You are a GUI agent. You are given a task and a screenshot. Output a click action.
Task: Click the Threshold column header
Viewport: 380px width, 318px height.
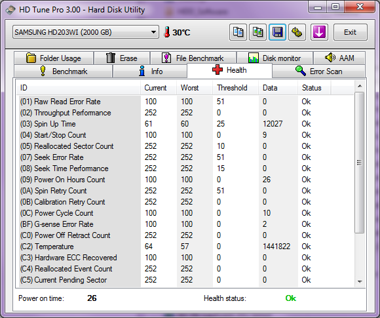point(236,88)
